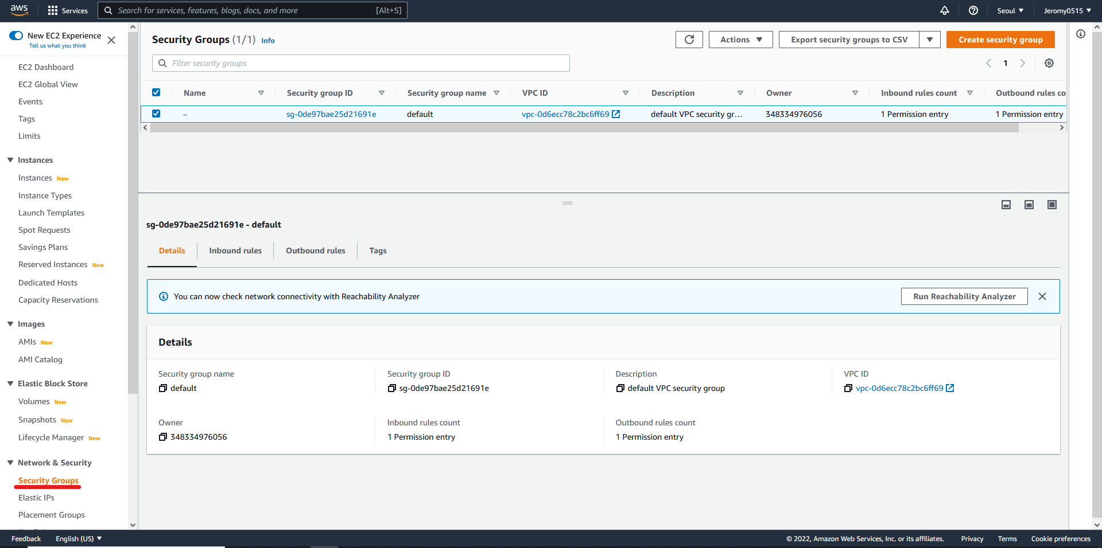Image resolution: width=1102 pixels, height=548 pixels.
Task: Open Volumes in sidebar
Action: 34,401
